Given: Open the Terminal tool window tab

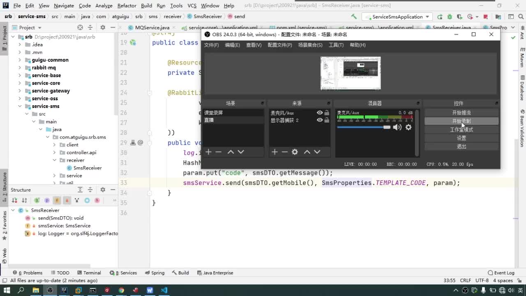Looking at the screenshot, I should tap(89, 273).
